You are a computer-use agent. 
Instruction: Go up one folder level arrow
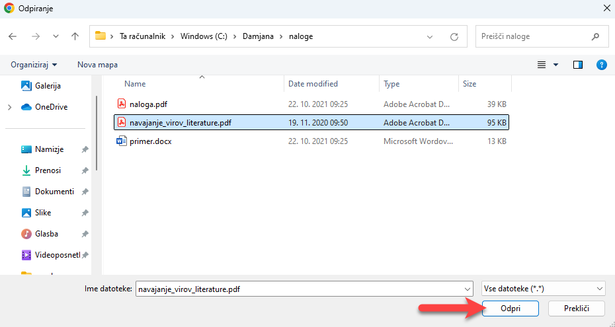pyautogui.click(x=75, y=36)
